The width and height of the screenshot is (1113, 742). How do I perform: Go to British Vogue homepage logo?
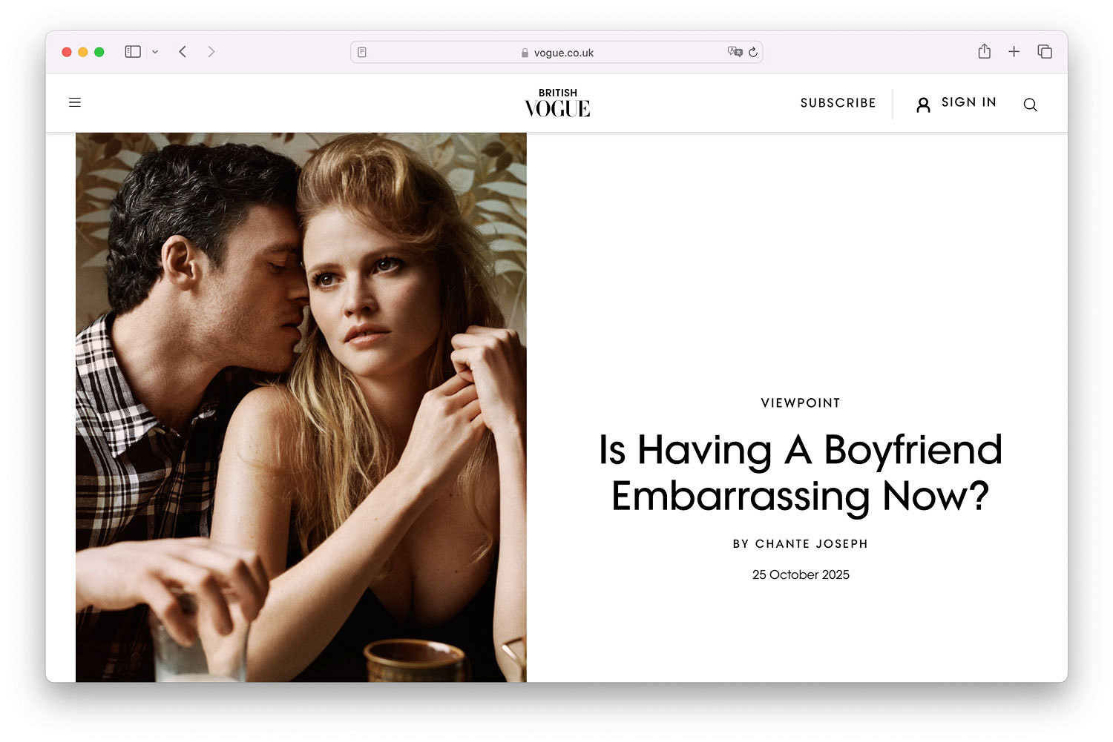click(x=557, y=103)
